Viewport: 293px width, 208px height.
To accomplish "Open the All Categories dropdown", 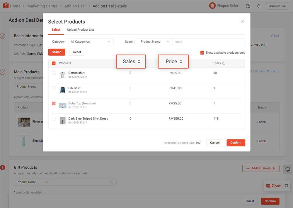I will pos(91,41).
